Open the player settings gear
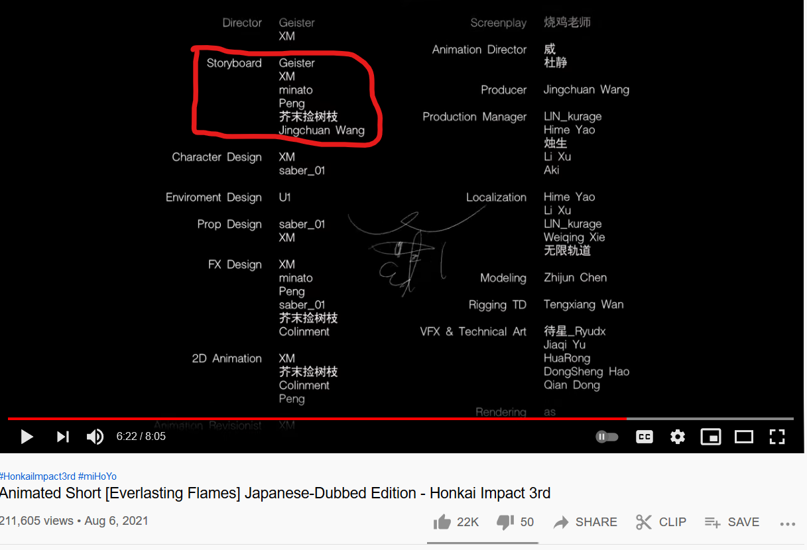 point(677,437)
